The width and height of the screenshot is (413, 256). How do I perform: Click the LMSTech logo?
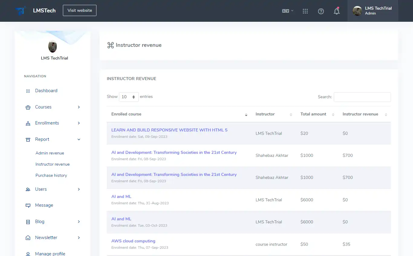(21, 10)
